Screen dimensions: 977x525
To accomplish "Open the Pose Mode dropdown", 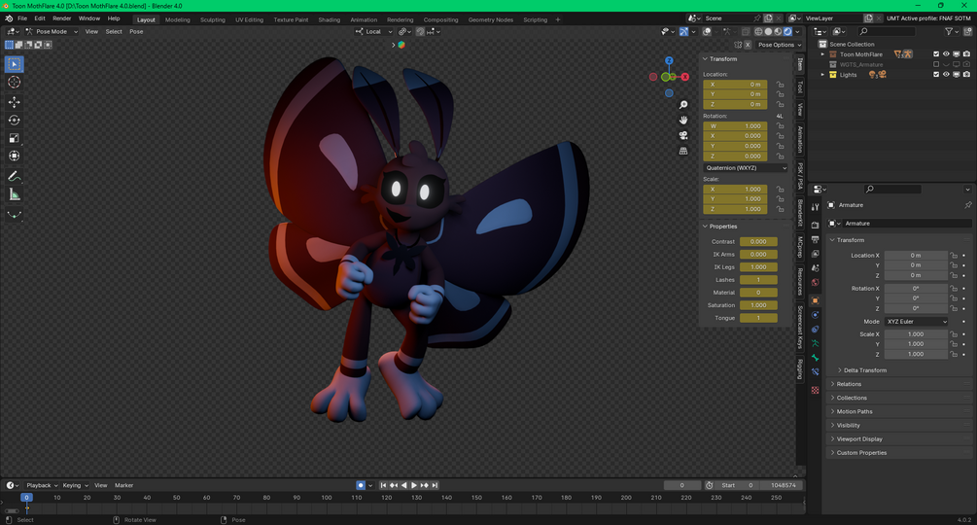I will (x=52, y=31).
